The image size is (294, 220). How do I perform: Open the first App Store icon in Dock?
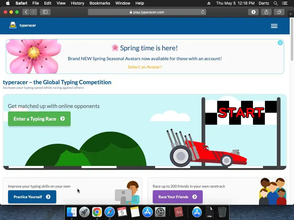click(x=147, y=212)
